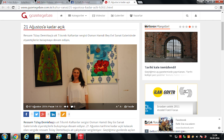Share article on LinkedIn

click(x=53, y=114)
